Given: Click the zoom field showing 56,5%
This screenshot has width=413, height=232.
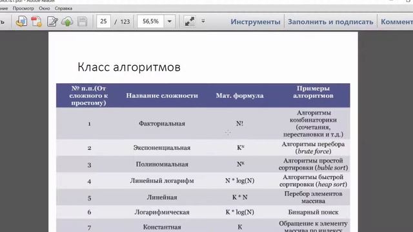Looking at the screenshot, I should 150,21.
